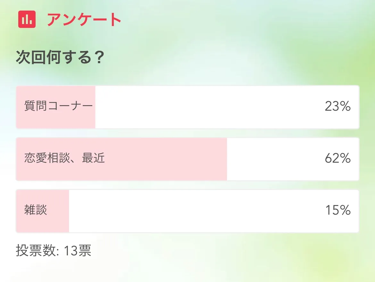This screenshot has height=282, width=375.
Task: Vote for the 雑談 label
Action: 36,210
